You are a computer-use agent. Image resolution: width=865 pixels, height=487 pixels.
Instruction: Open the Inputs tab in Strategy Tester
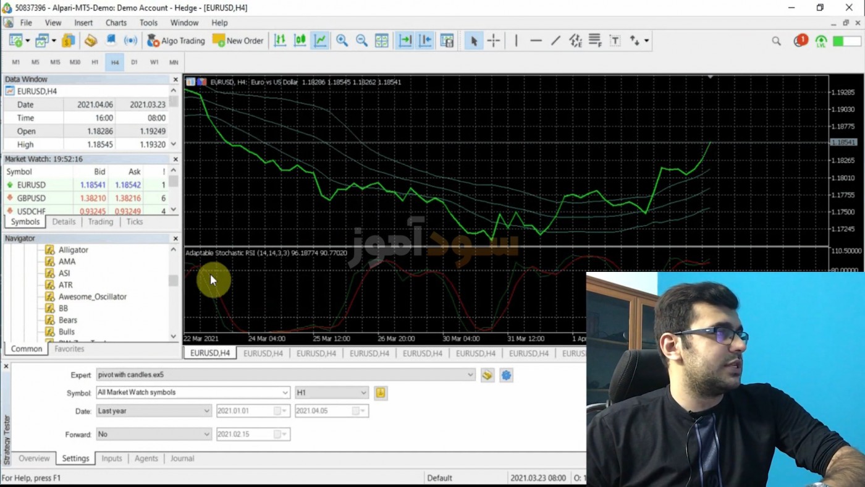click(x=112, y=459)
